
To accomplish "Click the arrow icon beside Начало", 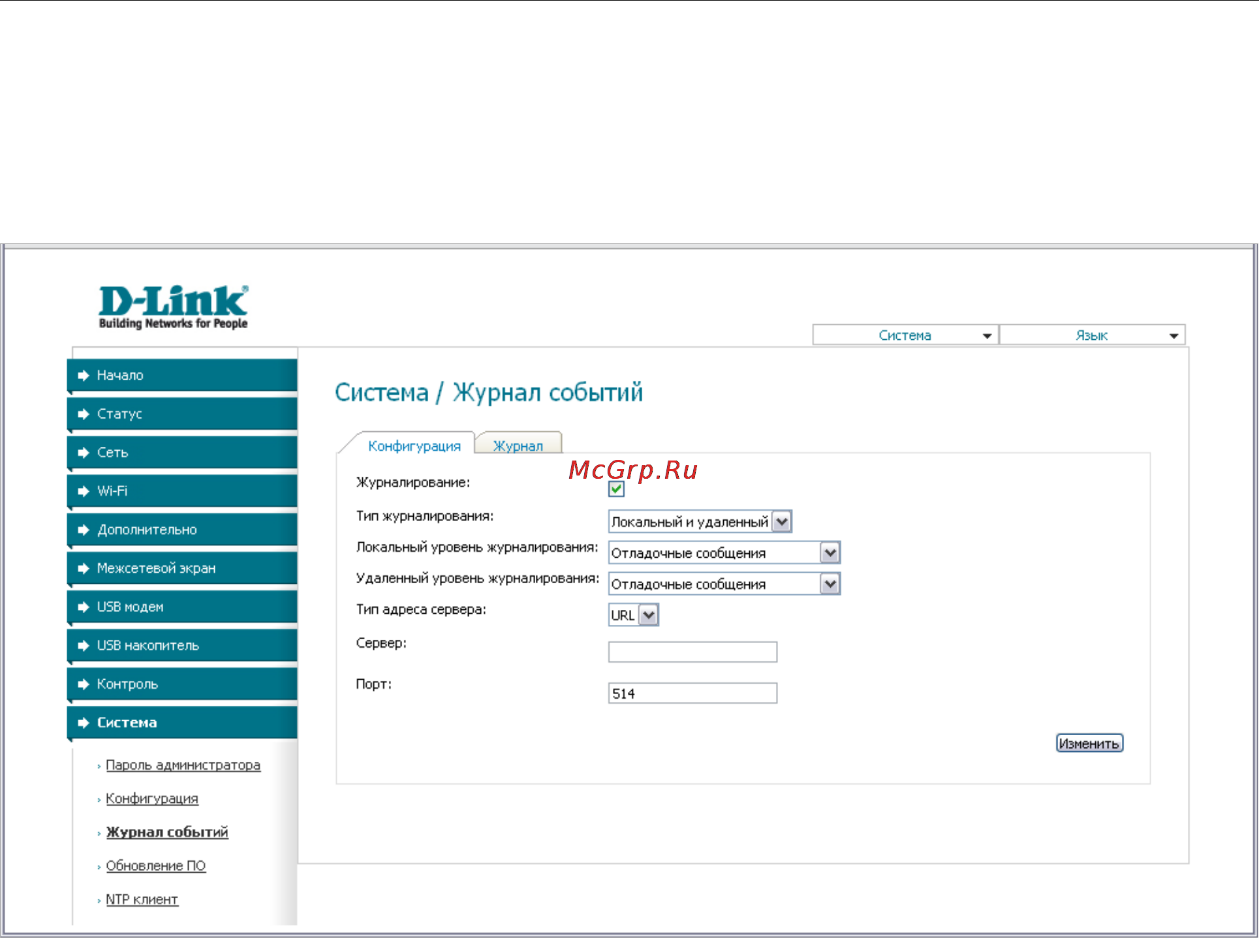I will [83, 375].
